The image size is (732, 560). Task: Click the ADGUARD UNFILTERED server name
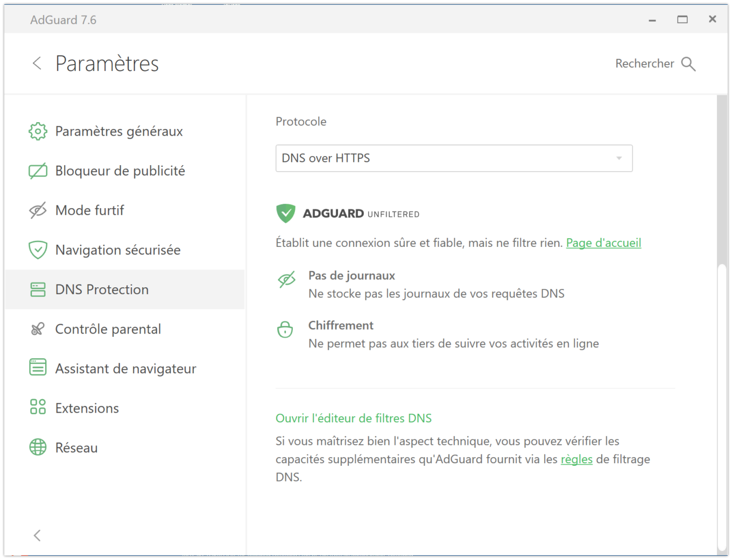[x=361, y=214]
